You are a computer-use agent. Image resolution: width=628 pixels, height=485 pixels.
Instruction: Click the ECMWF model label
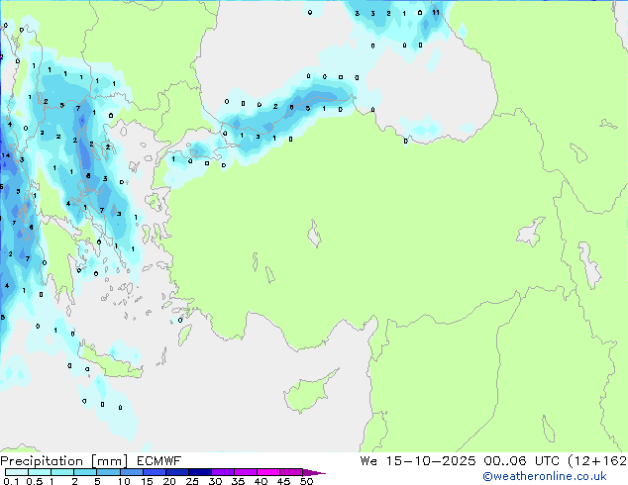159,461
